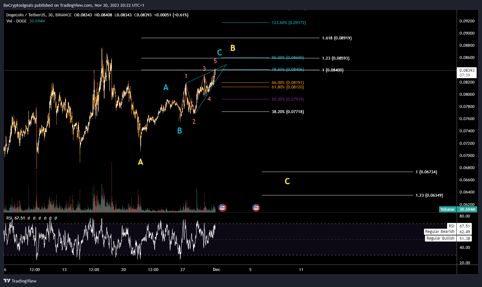Click the cyan wave B label
This screenshot has height=287, width=482.
179,131
